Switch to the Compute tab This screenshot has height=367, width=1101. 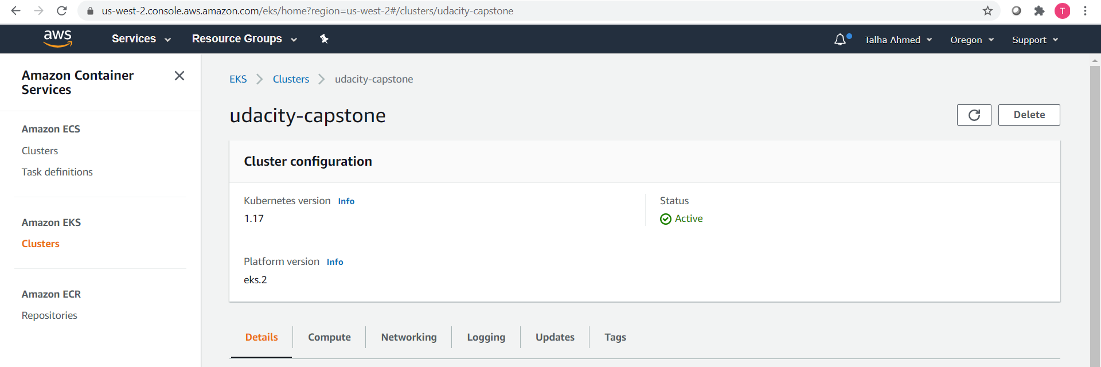(x=329, y=337)
